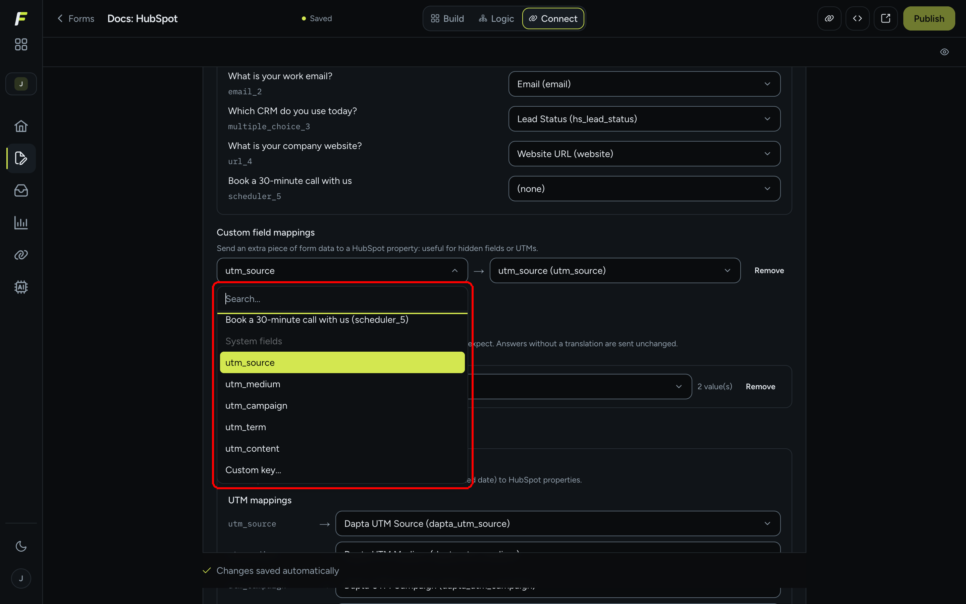Open the Integrations link sidebar icon

pyautogui.click(x=21, y=255)
